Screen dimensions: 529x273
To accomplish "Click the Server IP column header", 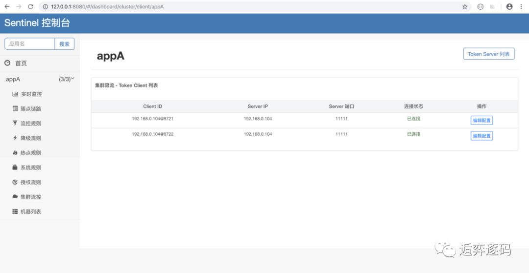I will tap(258, 106).
